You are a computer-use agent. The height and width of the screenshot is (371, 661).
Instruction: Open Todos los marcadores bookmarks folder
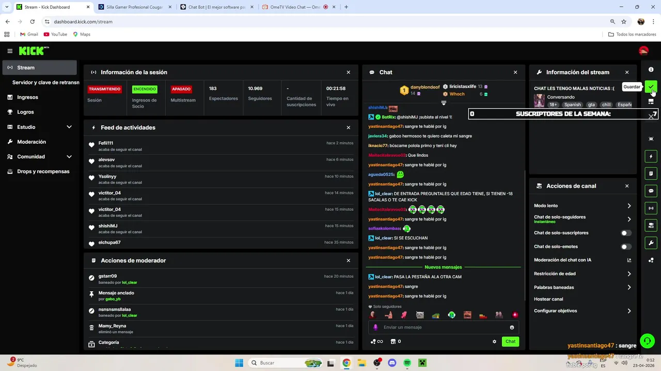[x=632, y=35]
